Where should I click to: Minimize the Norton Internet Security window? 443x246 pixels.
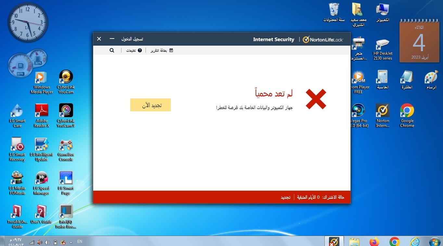[112, 39]
